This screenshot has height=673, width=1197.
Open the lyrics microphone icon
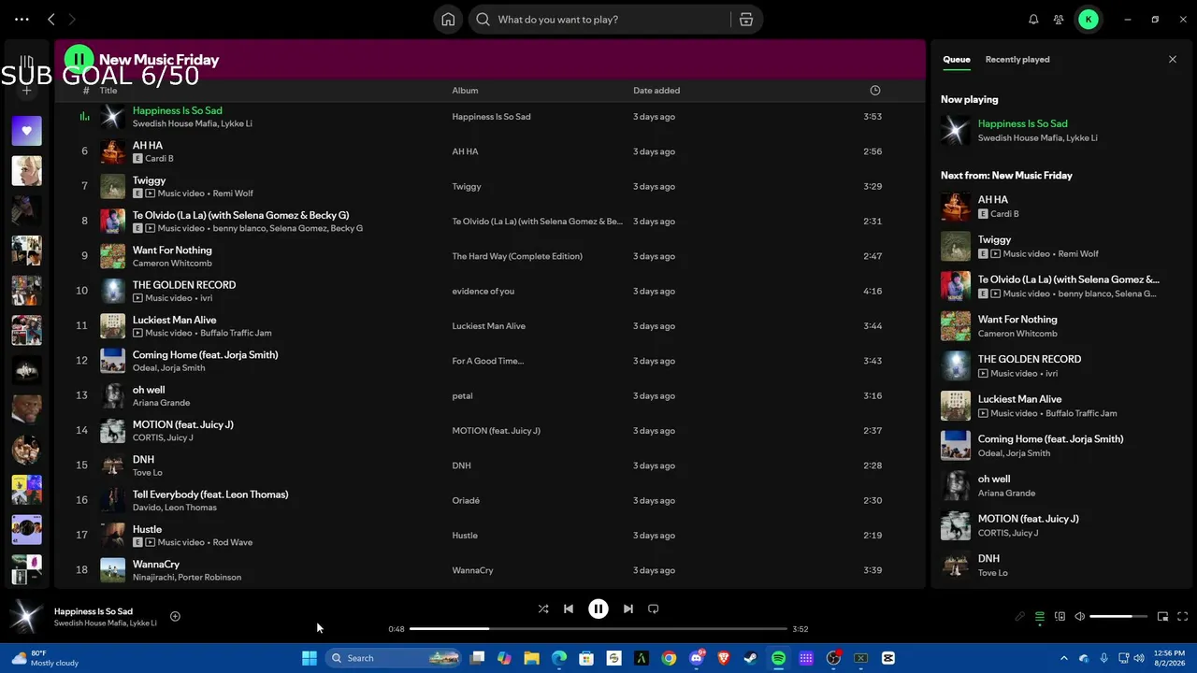(1020, 617)
